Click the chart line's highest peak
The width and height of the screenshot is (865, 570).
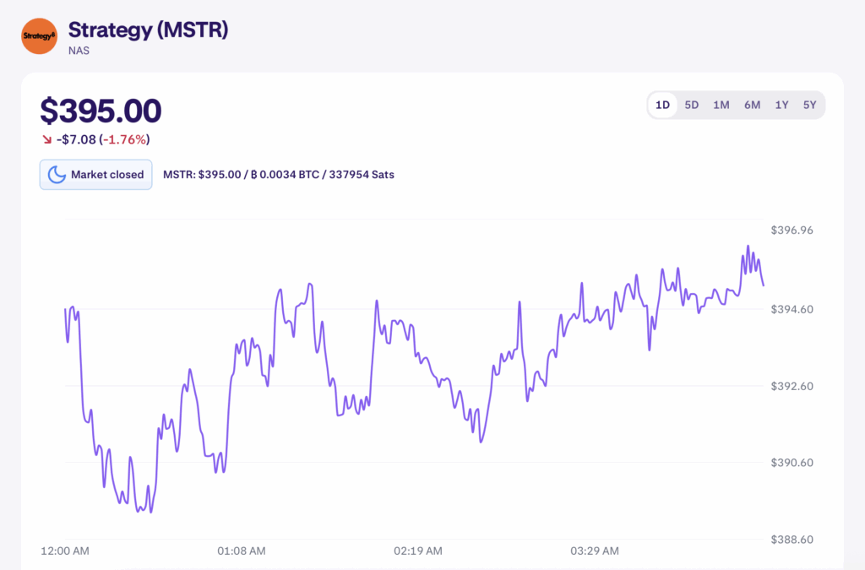[x=748, y=246]
